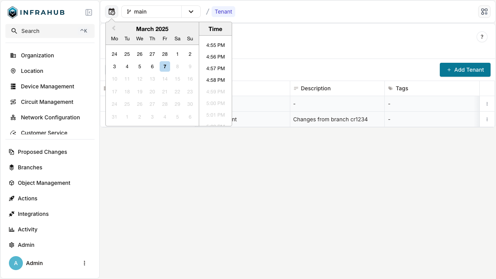Open the Admin user options menu

pyautogui.click(x=84, y=263)
